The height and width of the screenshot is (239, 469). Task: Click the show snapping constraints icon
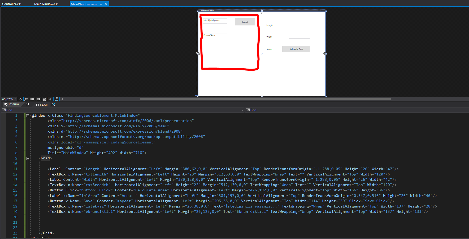coord(45,99)
